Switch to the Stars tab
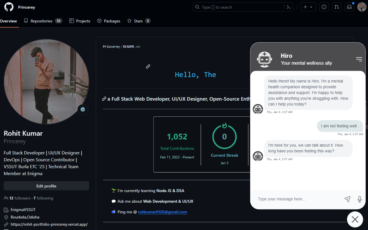The height and width of the screenshot is (230, 368). coord(139,21)
